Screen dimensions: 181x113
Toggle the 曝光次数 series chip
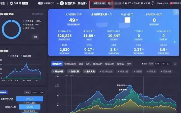point(58,71)
